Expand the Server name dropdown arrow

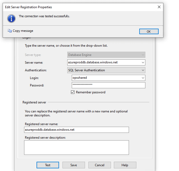coord(143,63)
